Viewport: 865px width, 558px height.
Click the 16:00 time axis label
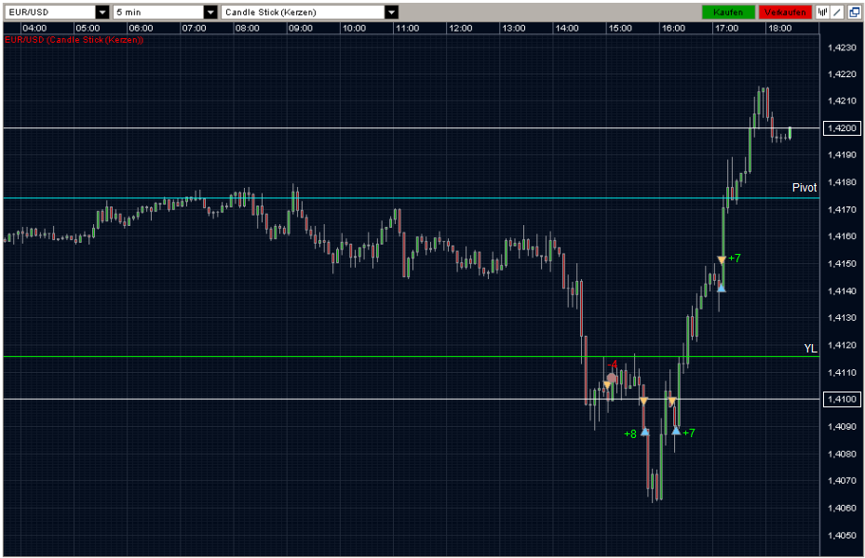click(673, 28)
